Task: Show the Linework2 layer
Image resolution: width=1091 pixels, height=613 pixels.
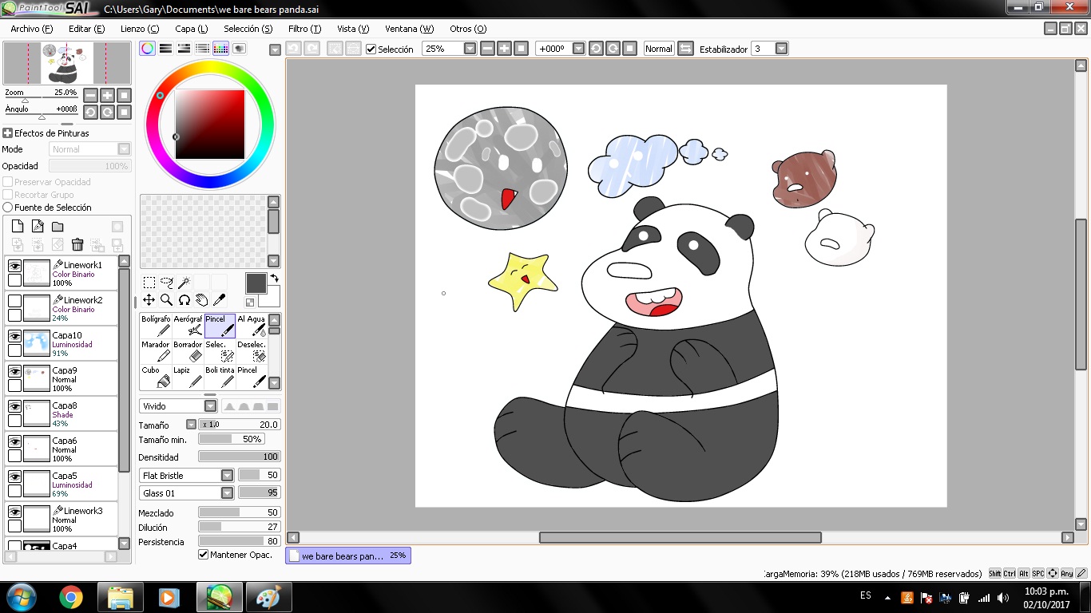Action: click(x=14, y=301)
